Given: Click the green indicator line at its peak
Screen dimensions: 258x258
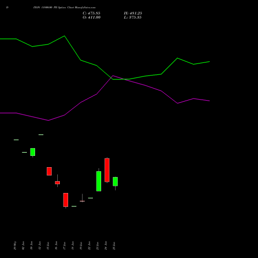Looking at the screenshot, I should click(x=64, y=36).
